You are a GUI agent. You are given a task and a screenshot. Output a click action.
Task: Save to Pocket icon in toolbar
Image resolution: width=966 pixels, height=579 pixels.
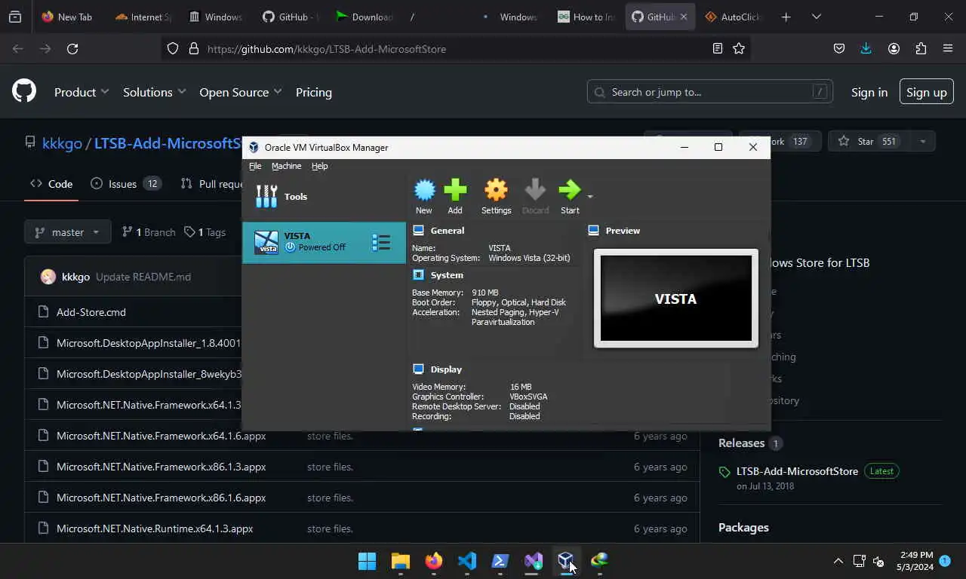[x=839, y=48]
